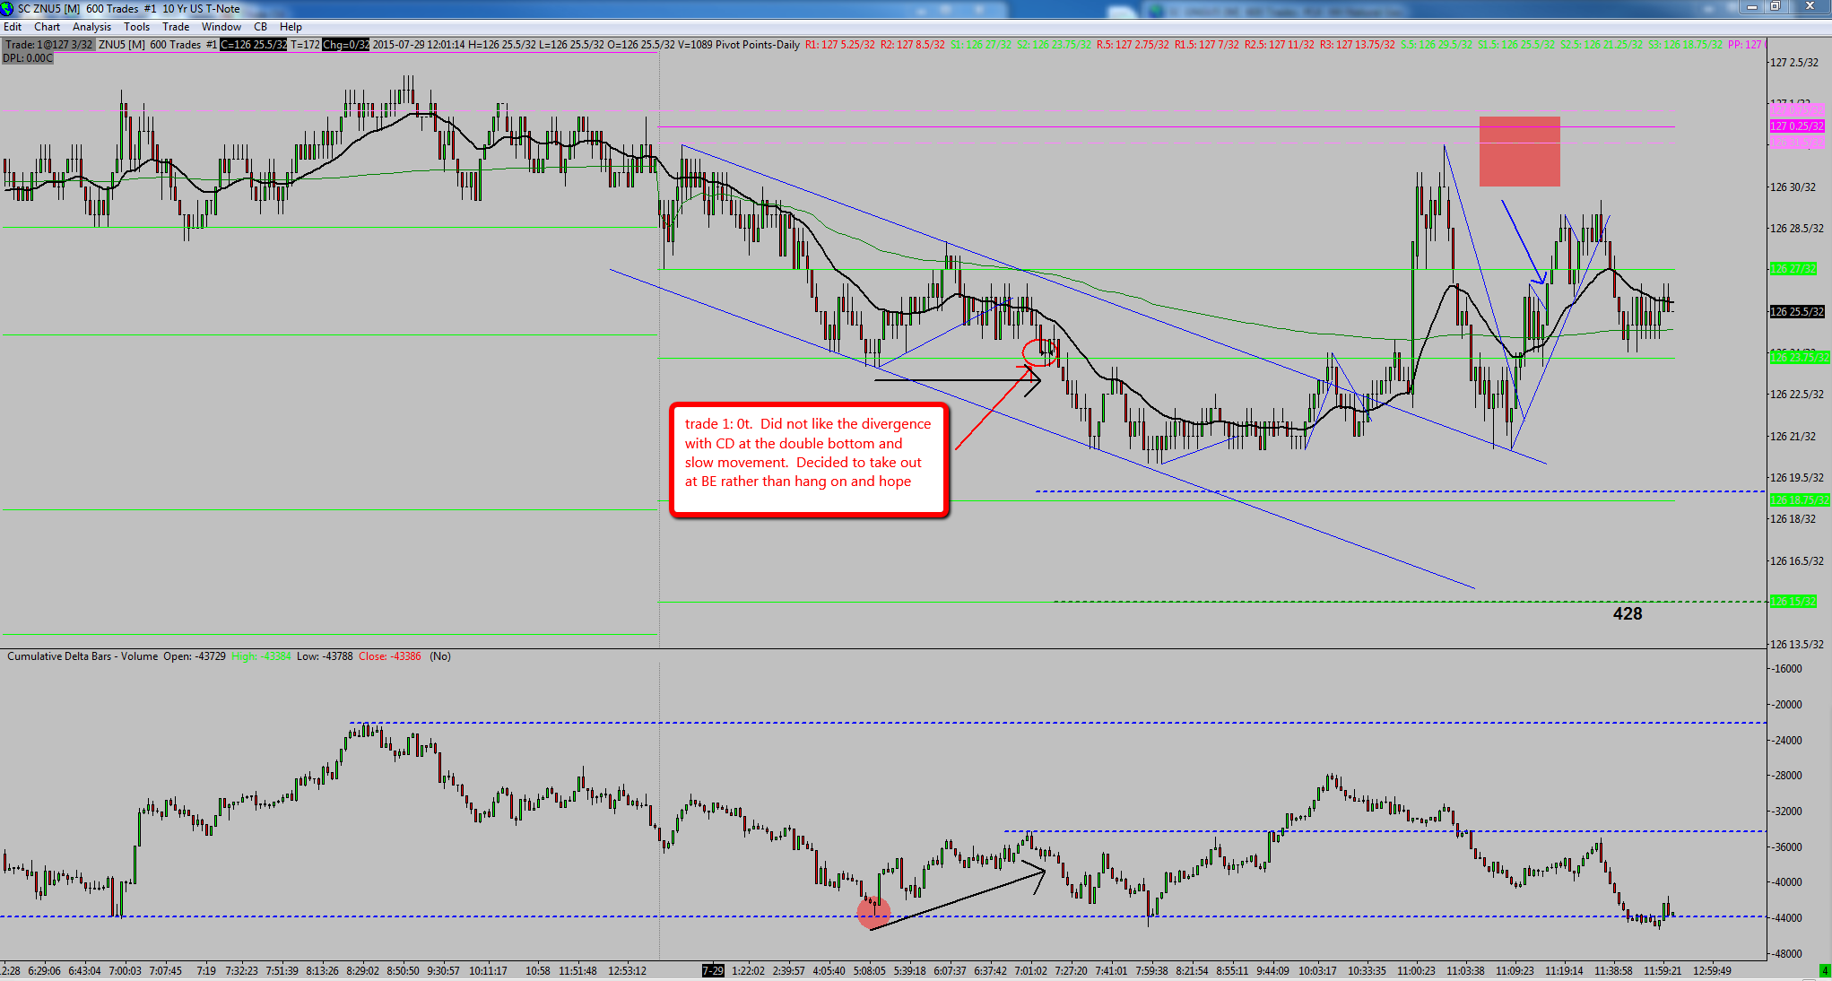Click the 'S3: 126 18.75/32' pivot value
Screen dimensions: 1832x981
(1685, 45)
